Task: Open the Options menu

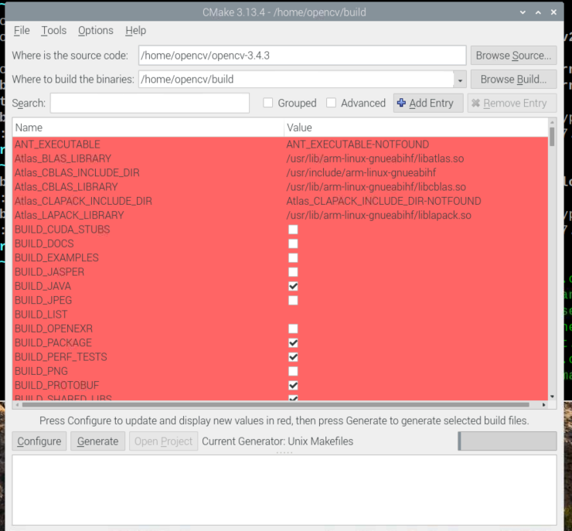Action: [x=96, y=30]
